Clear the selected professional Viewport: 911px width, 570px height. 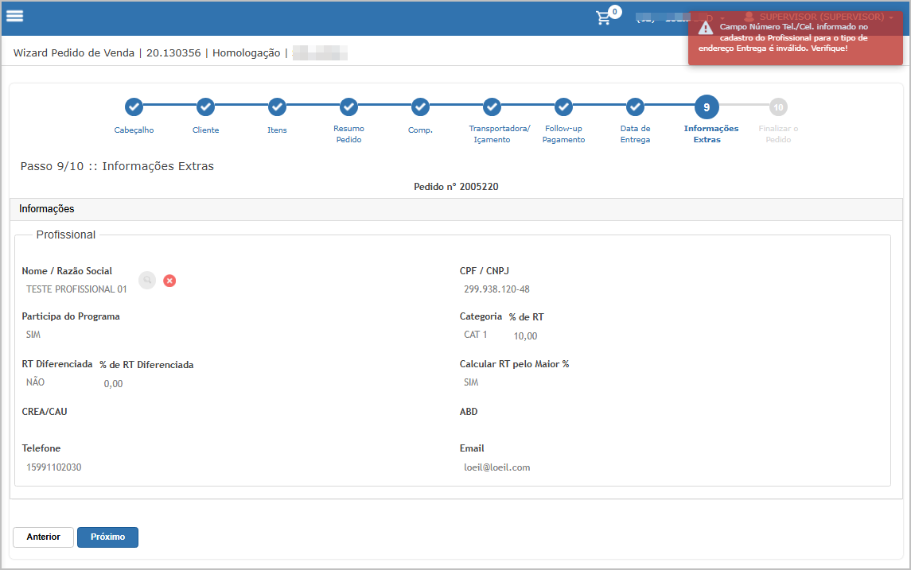click(169, 281)
